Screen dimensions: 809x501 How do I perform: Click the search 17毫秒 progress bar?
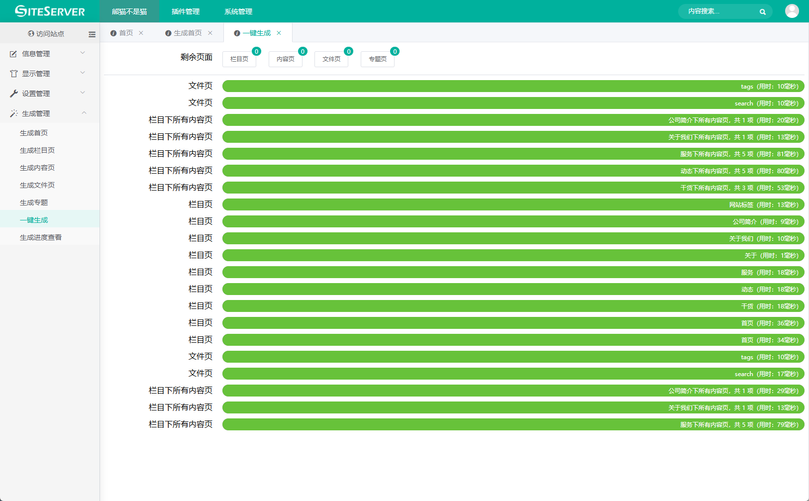[513, 374]
